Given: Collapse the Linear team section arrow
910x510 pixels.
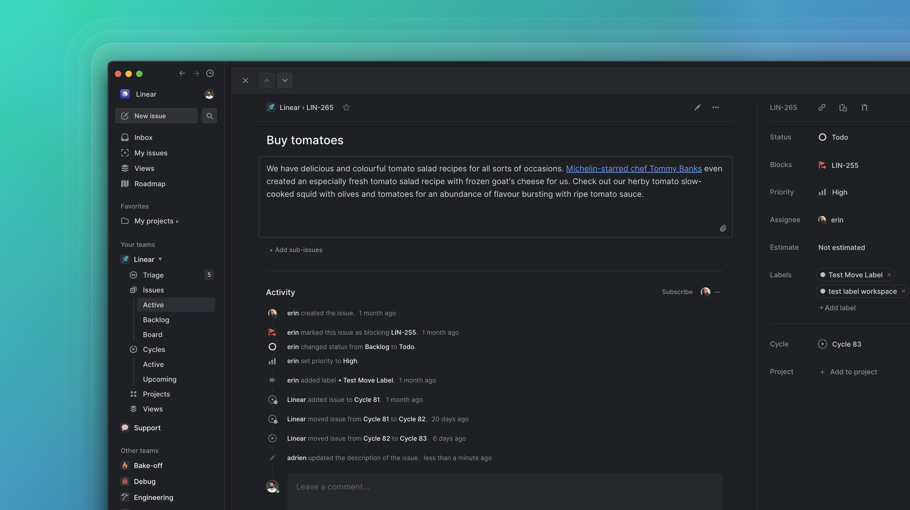Looking at the screenshot, I should point(160,259).
